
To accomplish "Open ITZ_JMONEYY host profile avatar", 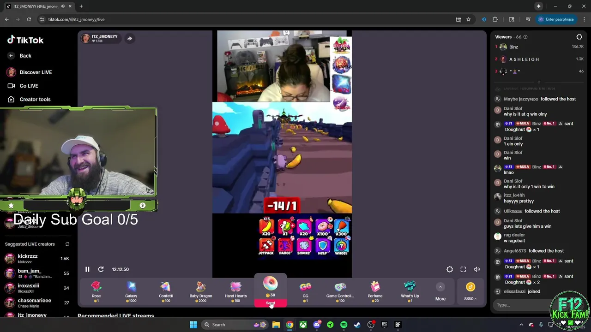I will 85,39.
